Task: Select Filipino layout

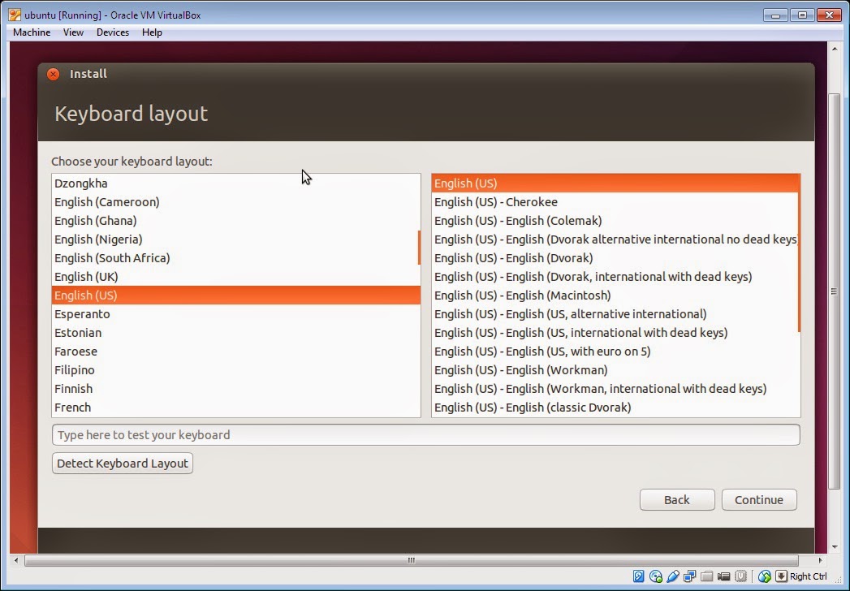Action: coord(235,370)
